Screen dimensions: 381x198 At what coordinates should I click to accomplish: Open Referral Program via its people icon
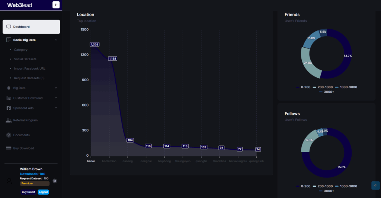(9, 120)
